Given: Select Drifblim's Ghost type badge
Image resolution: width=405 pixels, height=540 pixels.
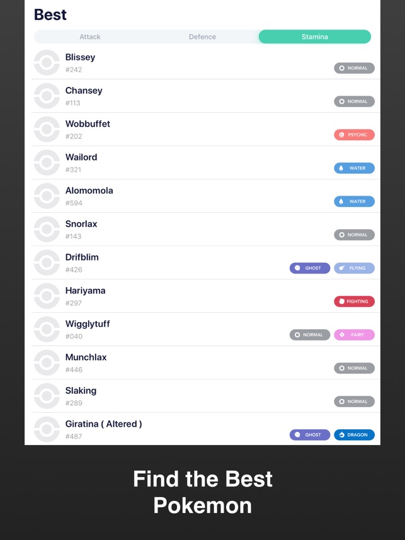Looking at the screenshot, I should (x=309, y=268).
